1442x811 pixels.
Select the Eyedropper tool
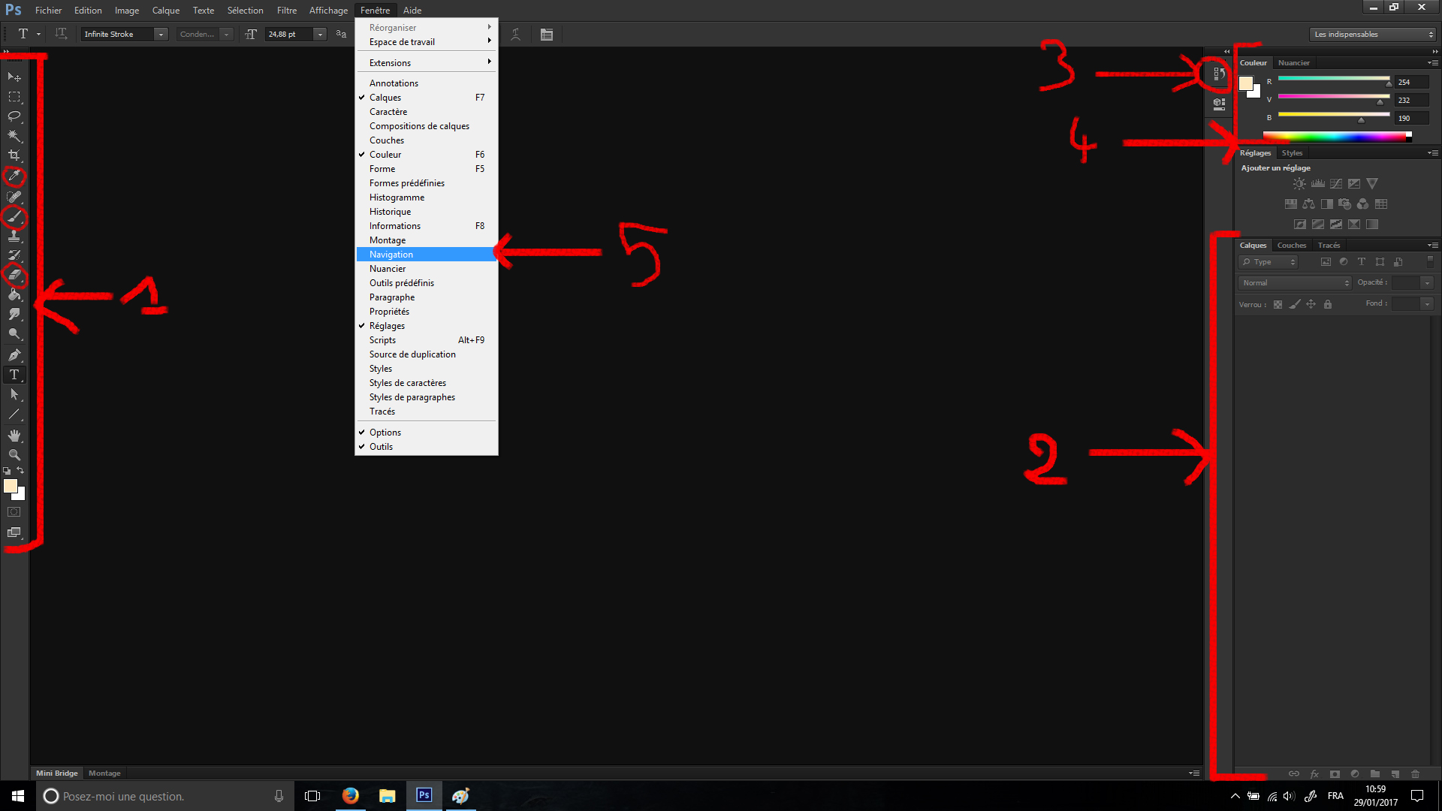pos(14,176)
